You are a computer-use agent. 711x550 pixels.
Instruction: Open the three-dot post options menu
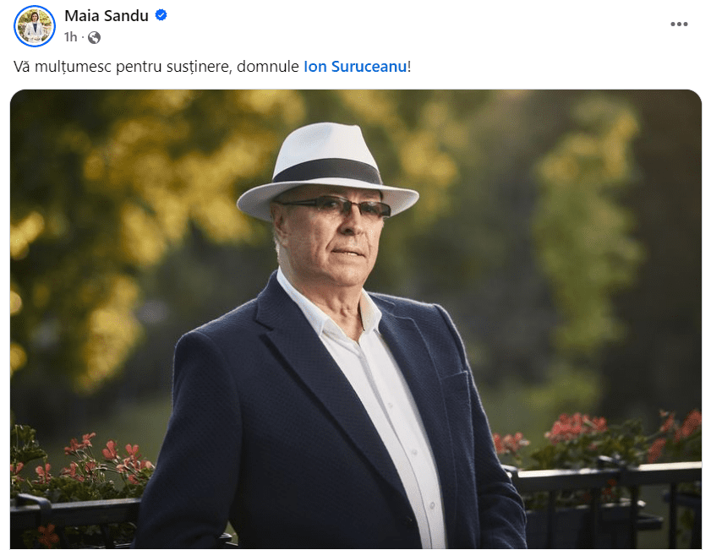pos(679,24)
